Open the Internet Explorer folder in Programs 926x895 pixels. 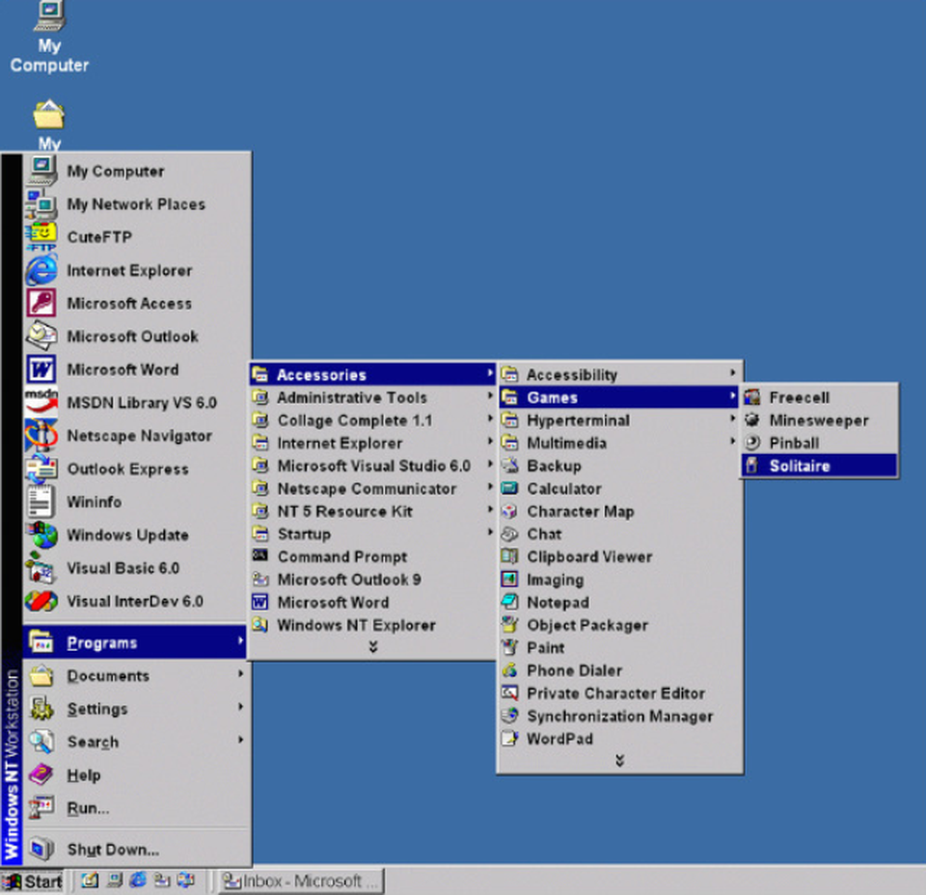372,443
